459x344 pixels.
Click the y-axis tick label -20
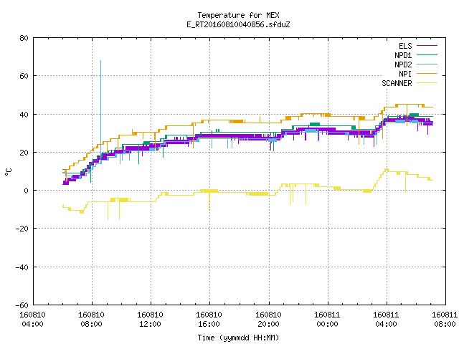coord(22,229)
